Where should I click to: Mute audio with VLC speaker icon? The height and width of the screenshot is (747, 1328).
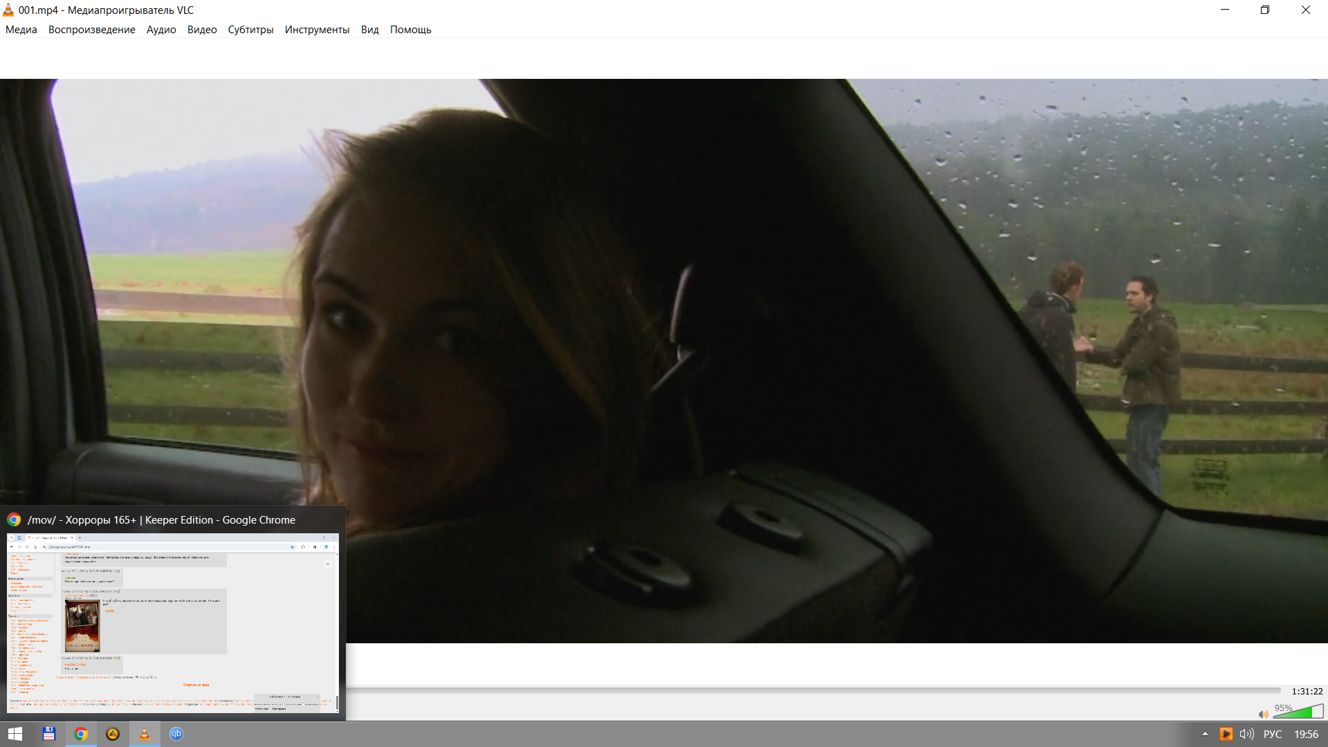pyautogui.click(x=1263, y=714)
